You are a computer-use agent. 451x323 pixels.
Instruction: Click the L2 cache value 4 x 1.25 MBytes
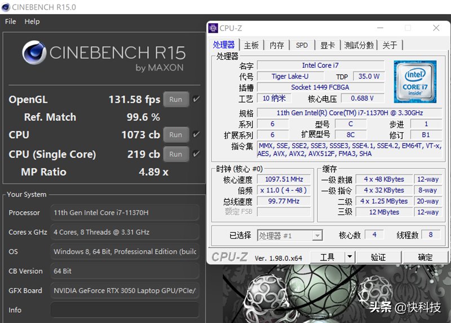pos(384,201)
